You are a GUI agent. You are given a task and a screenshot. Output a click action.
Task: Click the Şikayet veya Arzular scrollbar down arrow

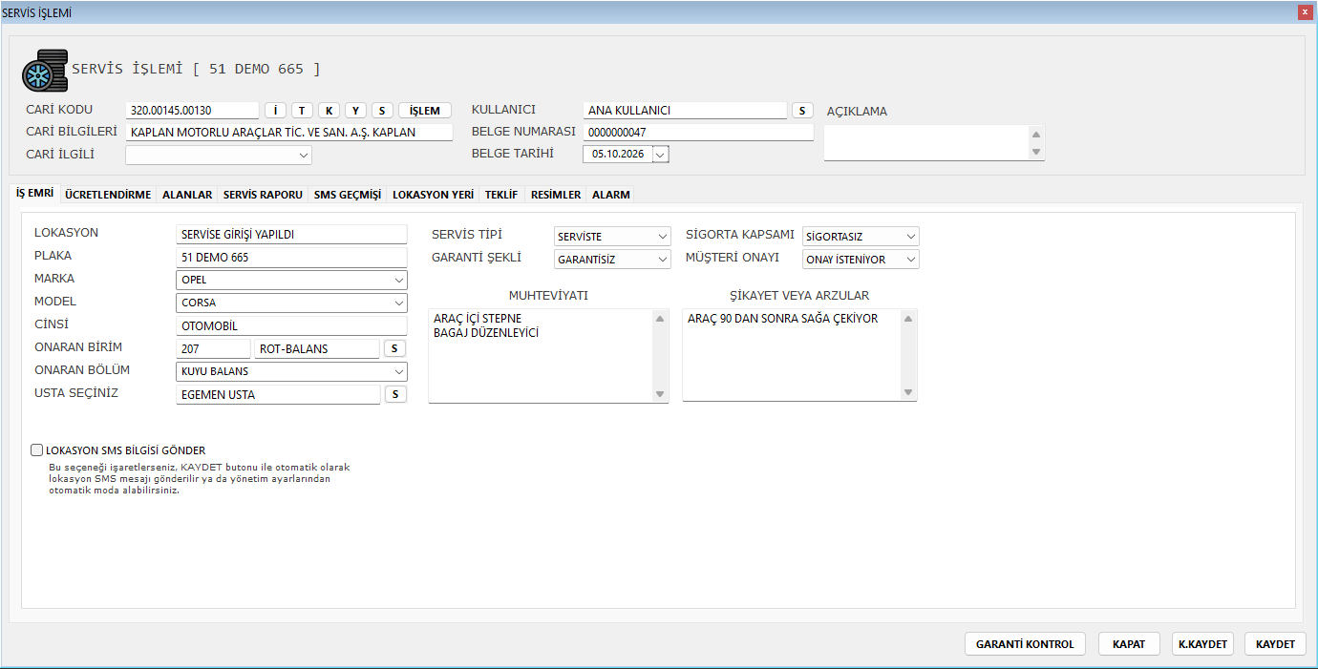(x=908, y=393)
